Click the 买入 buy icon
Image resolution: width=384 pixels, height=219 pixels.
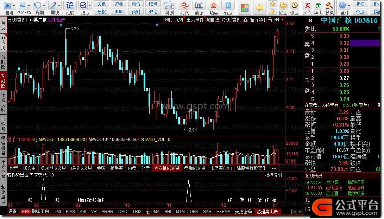pos(307,5)
